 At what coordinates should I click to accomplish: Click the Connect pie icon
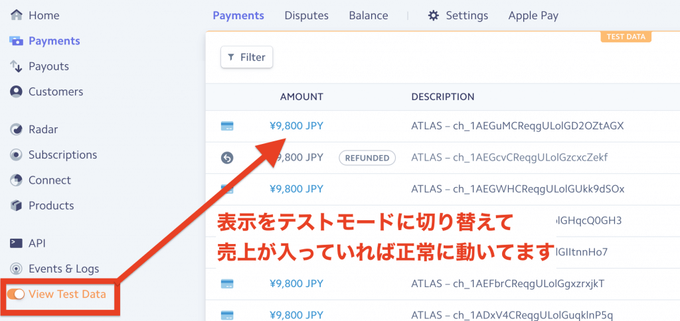coord(16,180)
